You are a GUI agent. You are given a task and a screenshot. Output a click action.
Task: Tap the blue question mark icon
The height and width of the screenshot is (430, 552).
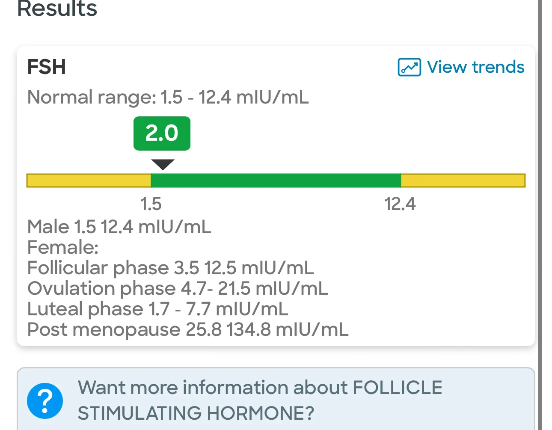tap(45, 401)
